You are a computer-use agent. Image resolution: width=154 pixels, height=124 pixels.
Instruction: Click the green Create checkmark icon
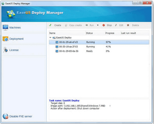(x=50, y=25)
